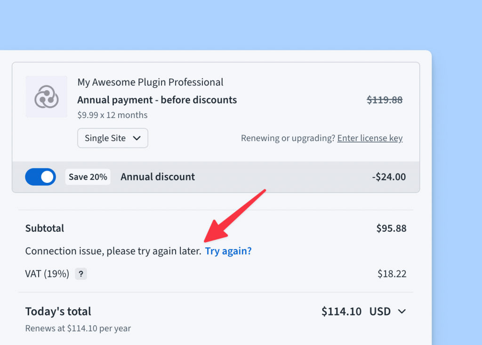Click the Renews at $114.10 per year text

(x=78, y=328)
